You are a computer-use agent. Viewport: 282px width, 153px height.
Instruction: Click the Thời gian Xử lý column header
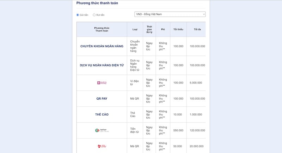coord(149,29)
